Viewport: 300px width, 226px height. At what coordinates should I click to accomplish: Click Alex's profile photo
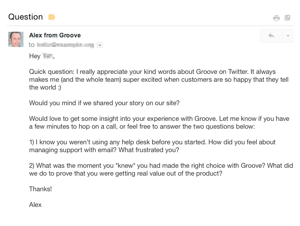pos(16,39)
